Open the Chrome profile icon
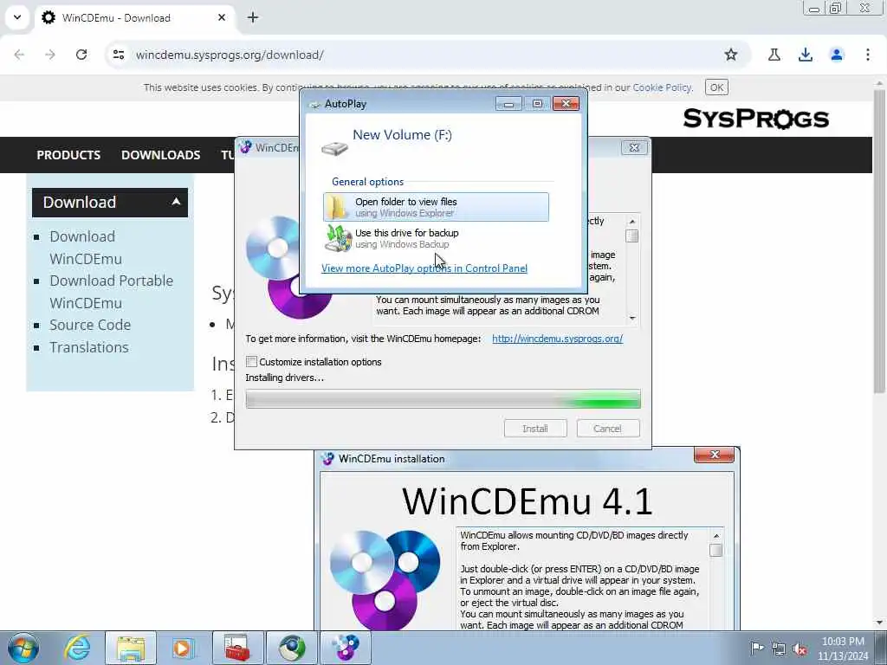887x665 pixels. click(836, 55)
